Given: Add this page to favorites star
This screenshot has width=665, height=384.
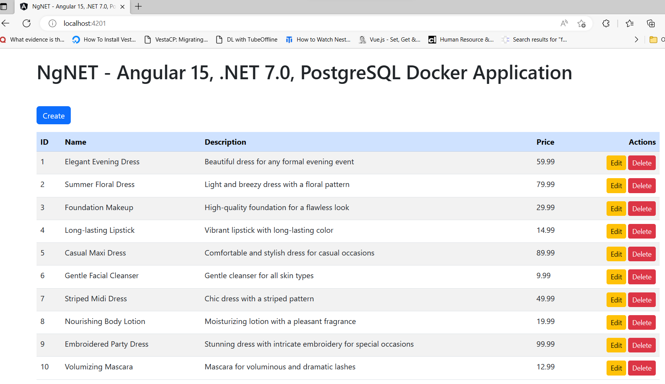Looking at the screenshot, I should (582, 23).
